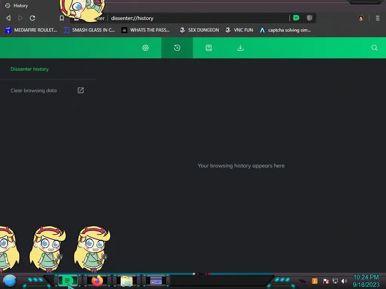Screen dimensions: 386x289
Task: Open the WHATS THE PASS... bookmark
Action: tap(146, 30)
